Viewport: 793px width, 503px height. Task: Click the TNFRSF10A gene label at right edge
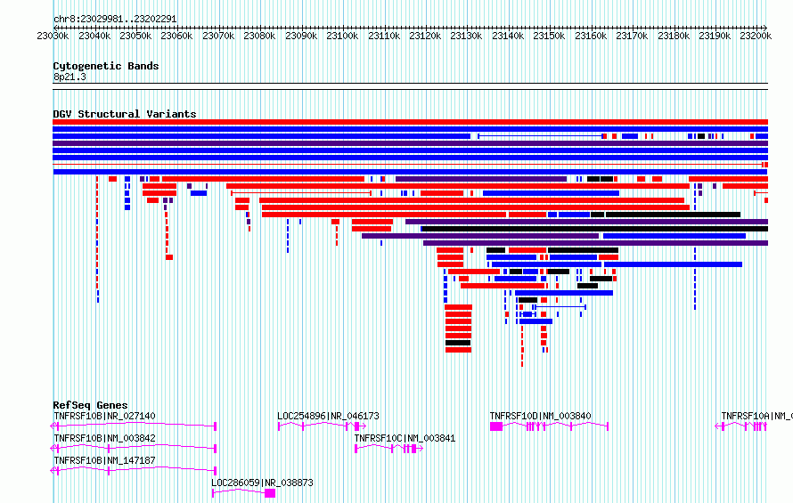coord(756,416)
